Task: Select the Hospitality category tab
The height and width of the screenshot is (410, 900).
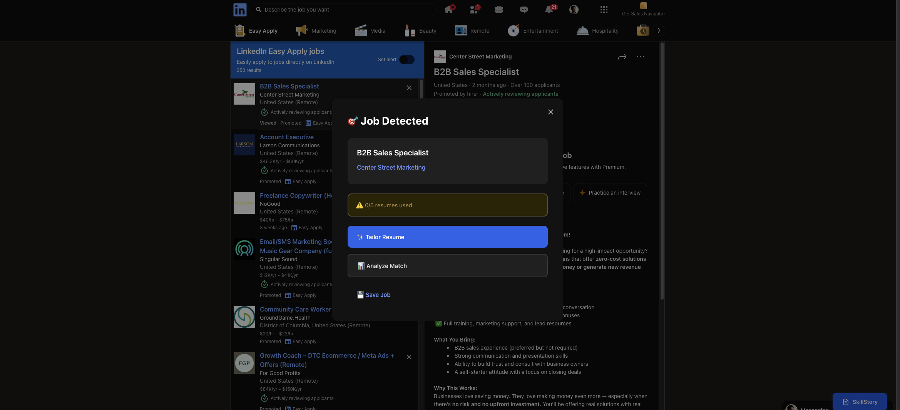Action: coord(598,31)
